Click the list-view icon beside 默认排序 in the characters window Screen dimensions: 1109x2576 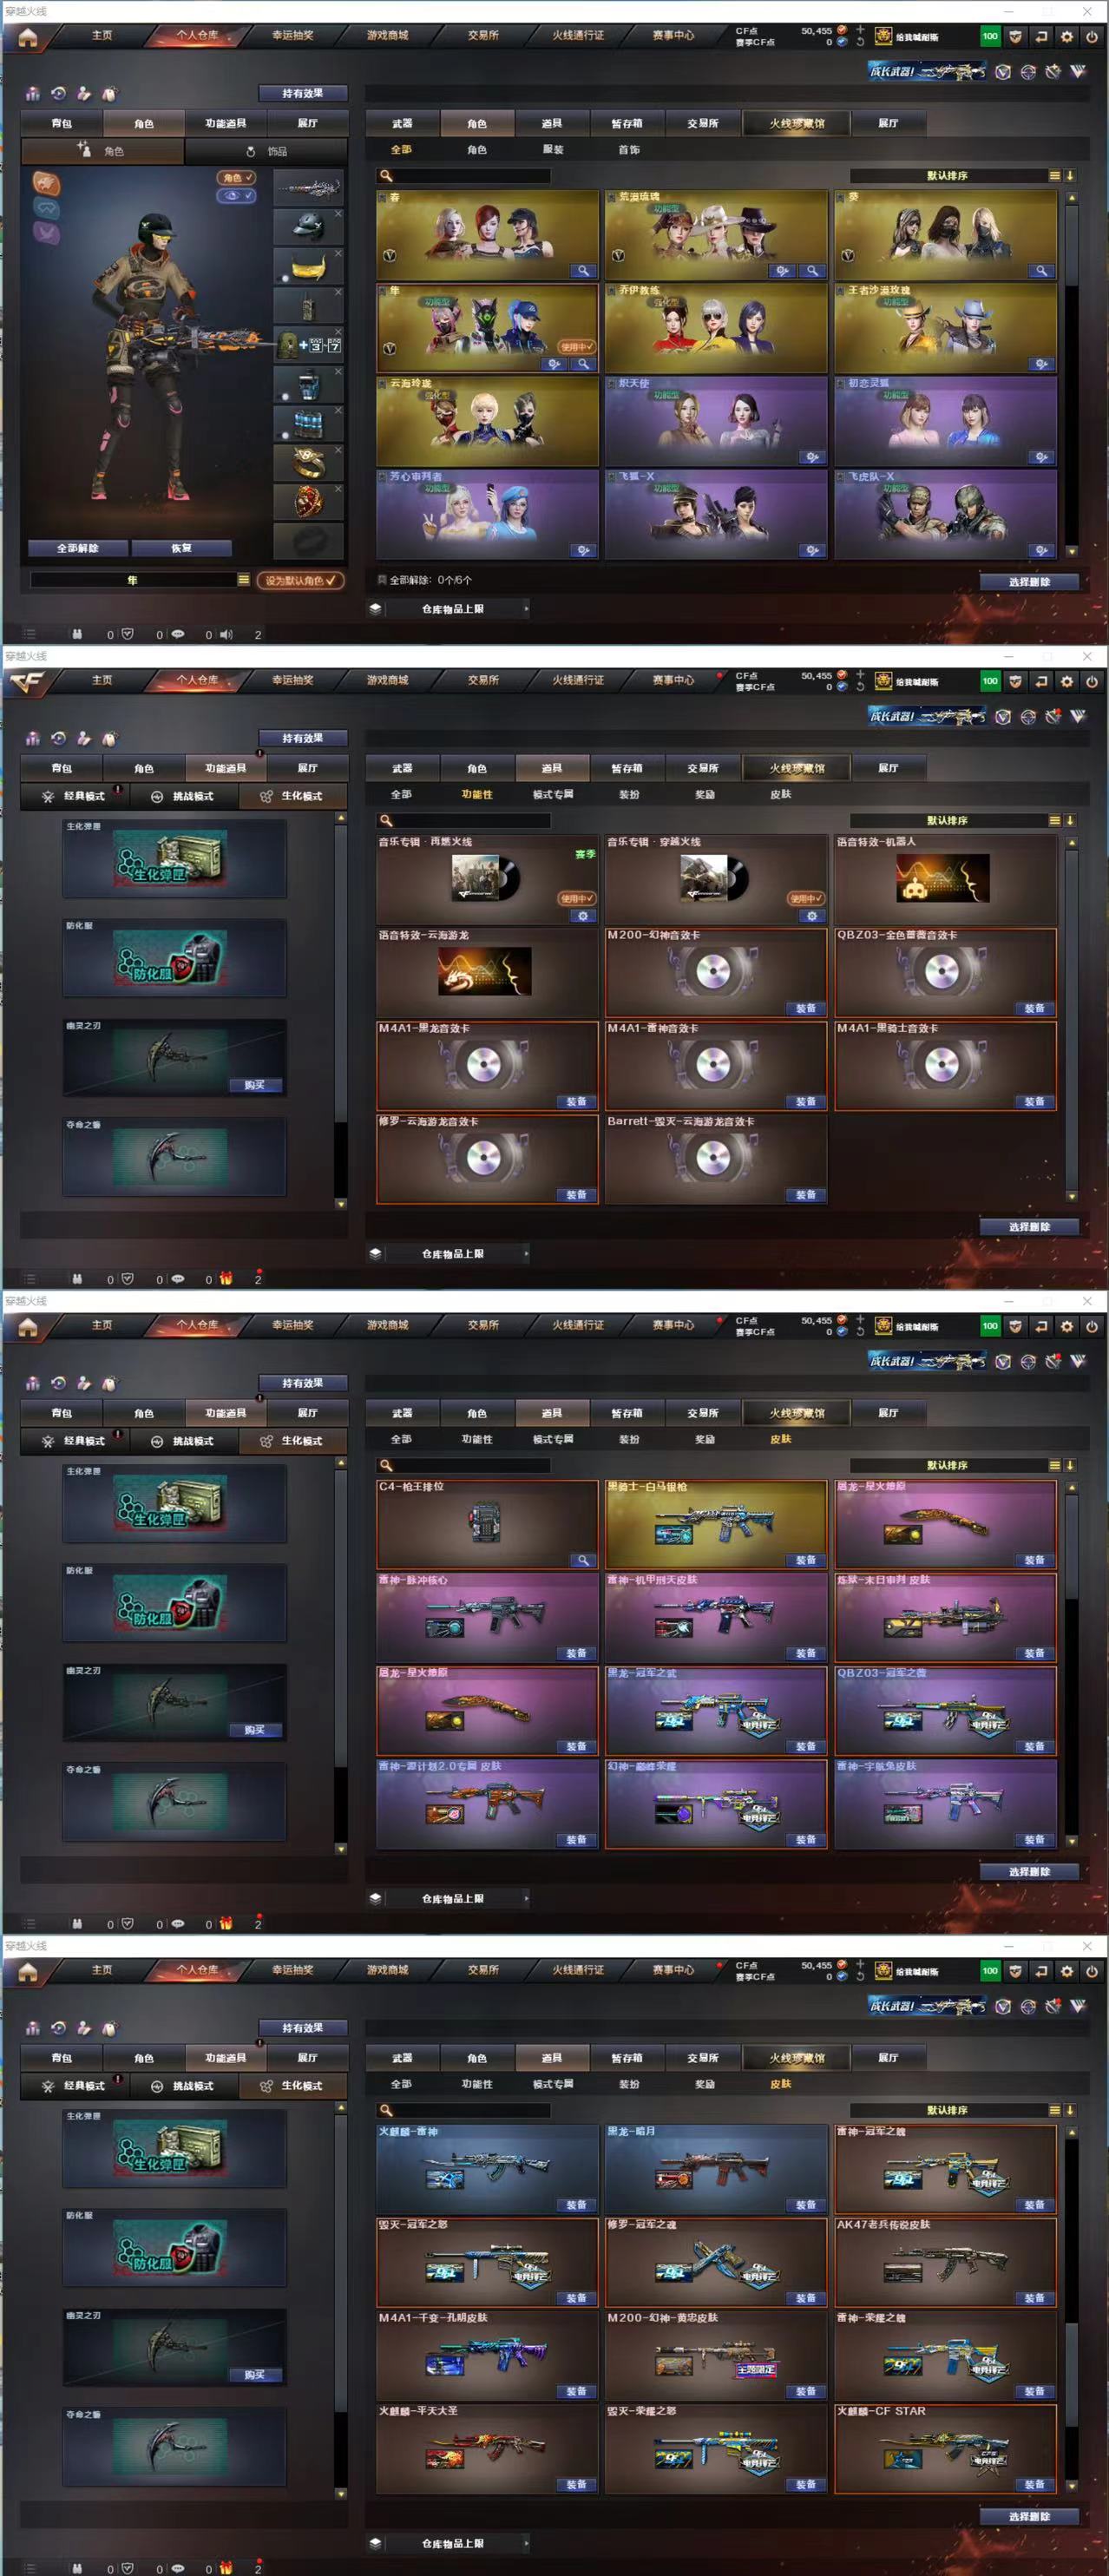click(x=1054, y=175)
